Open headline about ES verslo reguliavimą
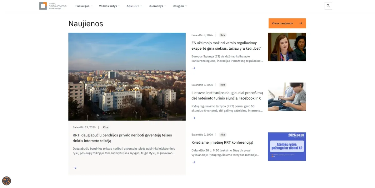 point(226,46)
